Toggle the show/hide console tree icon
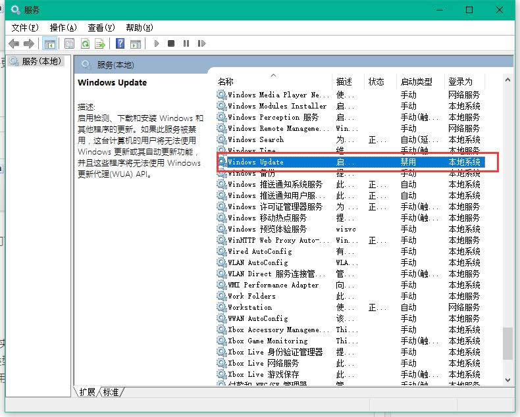The height and width of the screenshot is (417, 520). click(x=49, y=43)
